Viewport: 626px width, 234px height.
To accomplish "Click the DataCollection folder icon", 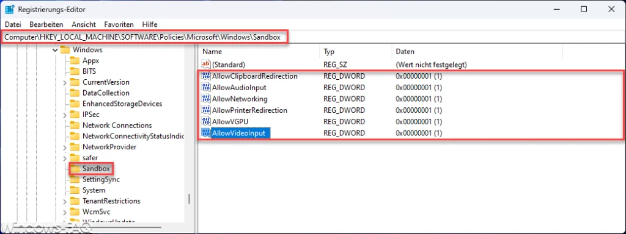I will point(75,93).
